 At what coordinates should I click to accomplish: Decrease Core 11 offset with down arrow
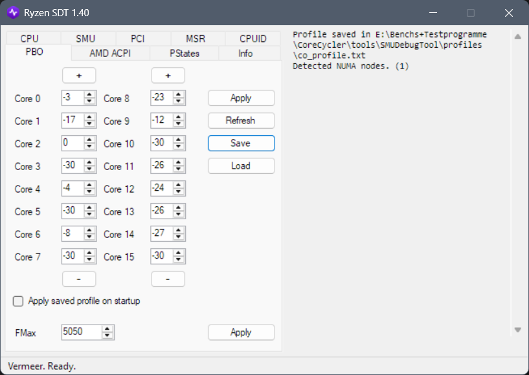tap(179, 169)
